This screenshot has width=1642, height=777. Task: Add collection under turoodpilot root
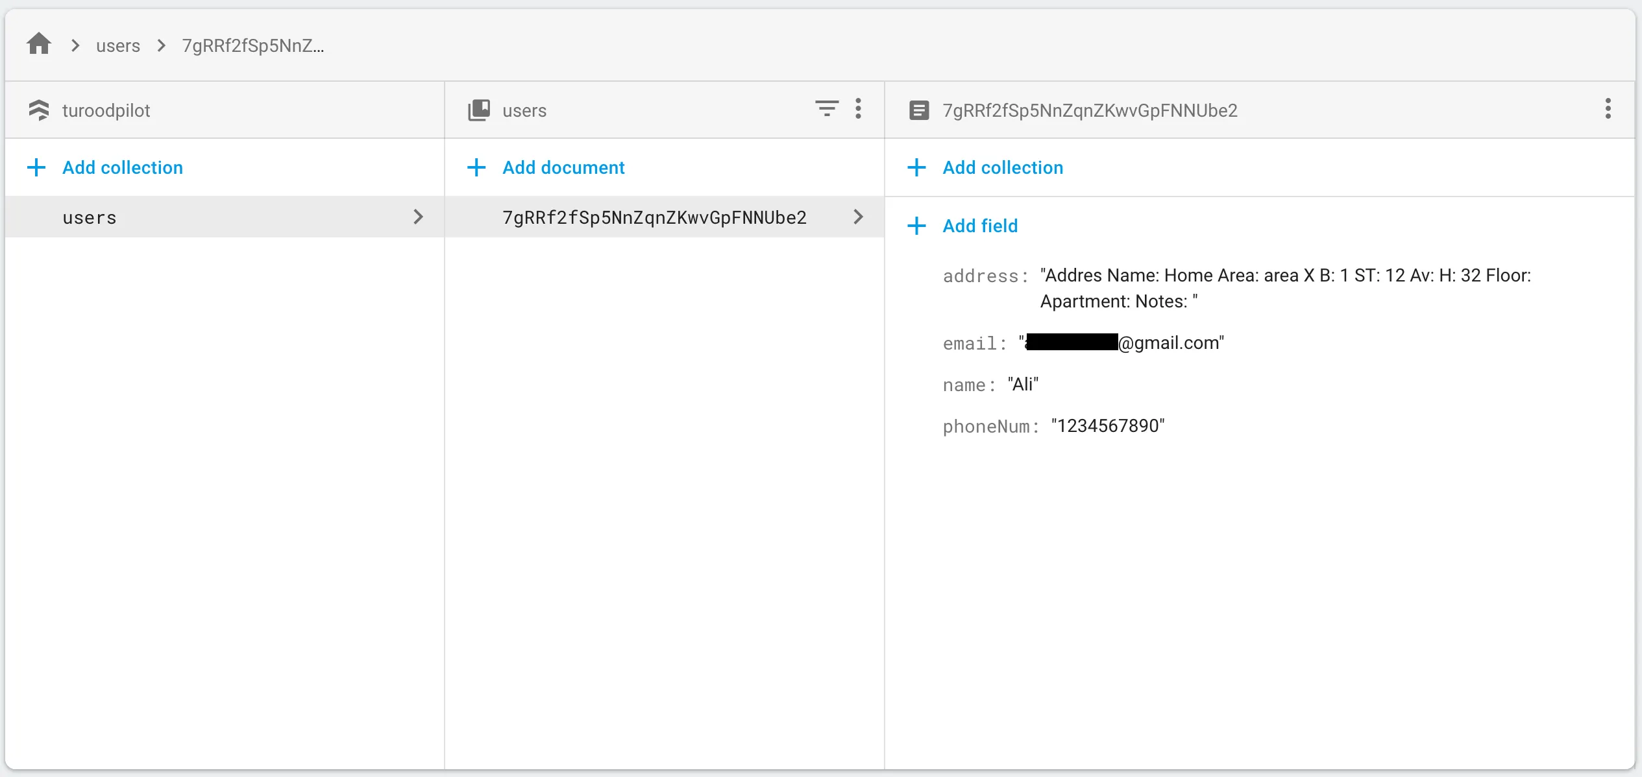coord(122,167)
